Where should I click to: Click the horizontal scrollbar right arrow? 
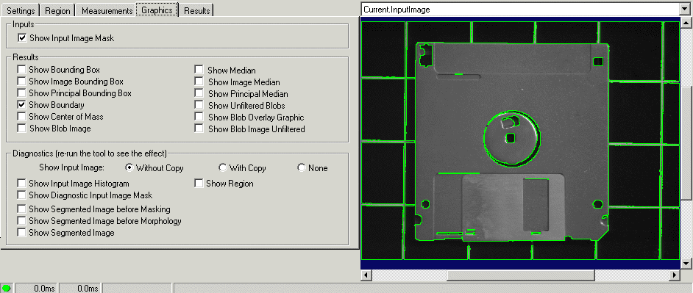(x=675, y=275)
